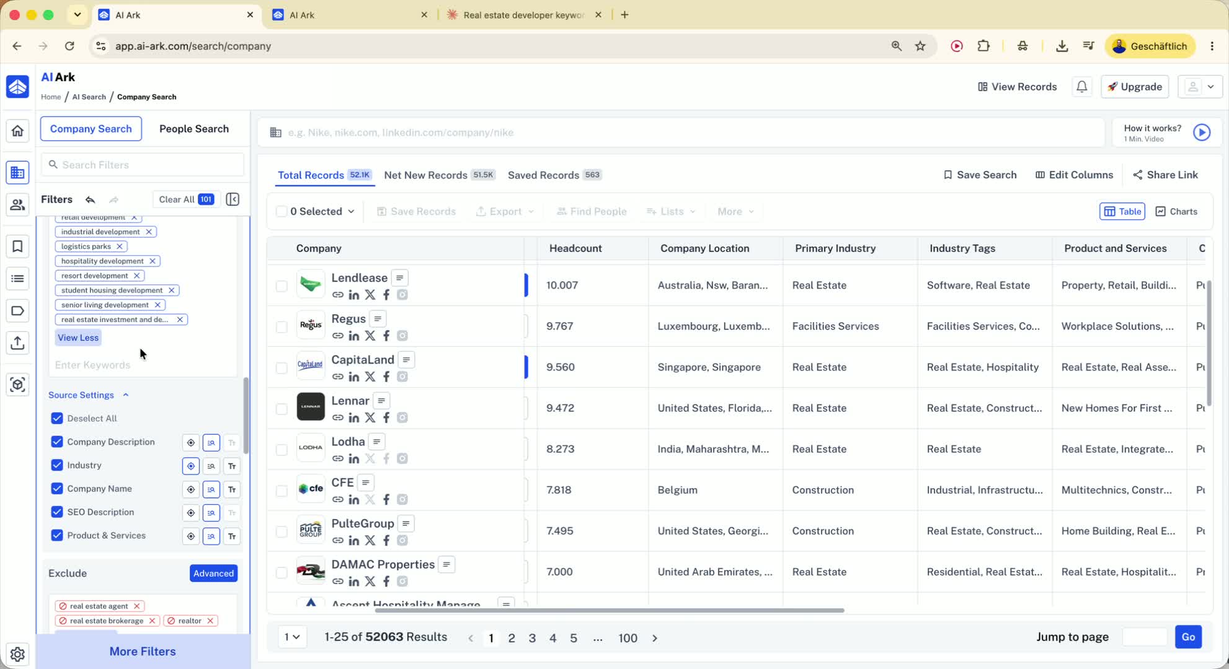The height and width of the screenshot is (669, 1229).
Task: Switch to People Search tab
Action: point(194,129)
